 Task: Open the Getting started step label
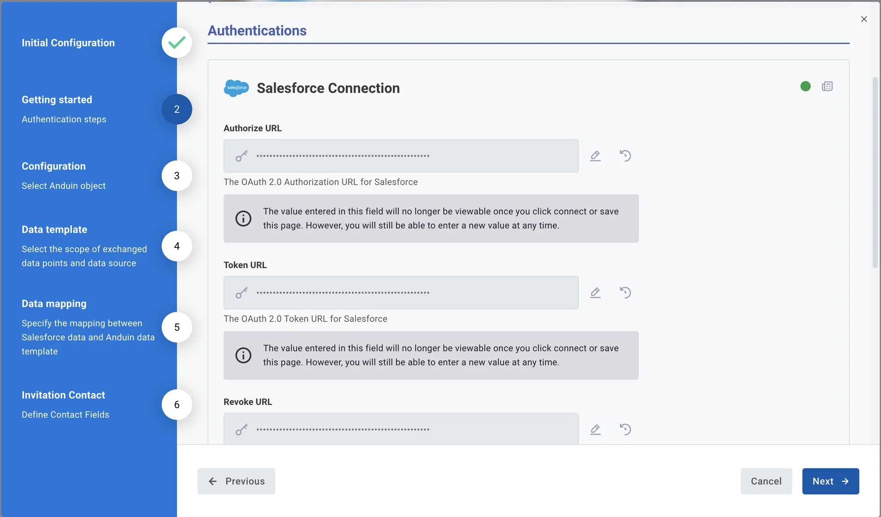point(57,99)
